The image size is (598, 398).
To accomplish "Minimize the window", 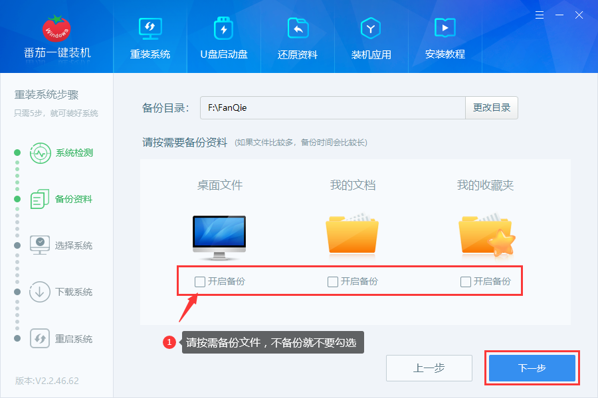I will [559, 15].
